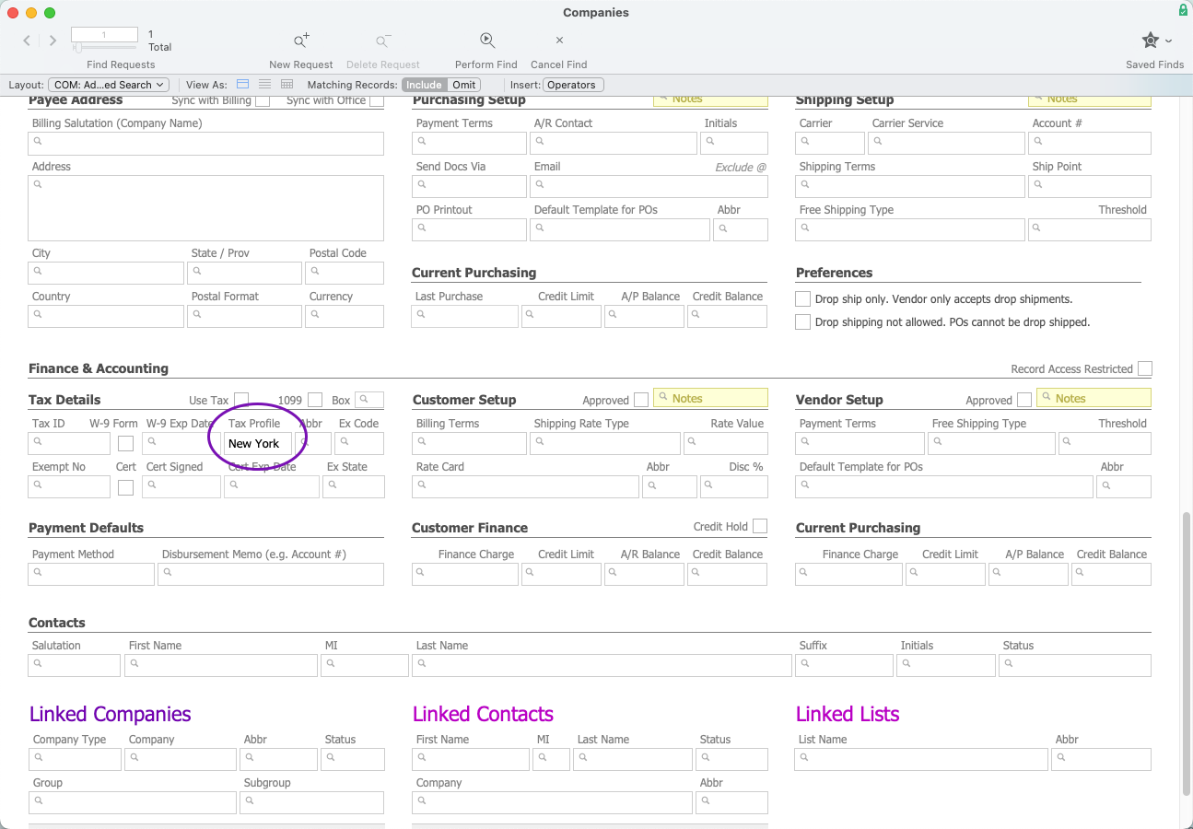The height and width of the screenshot is (829, 1193).
Task: Click the Linked Contacts First Name field
Action: [471, 759]
